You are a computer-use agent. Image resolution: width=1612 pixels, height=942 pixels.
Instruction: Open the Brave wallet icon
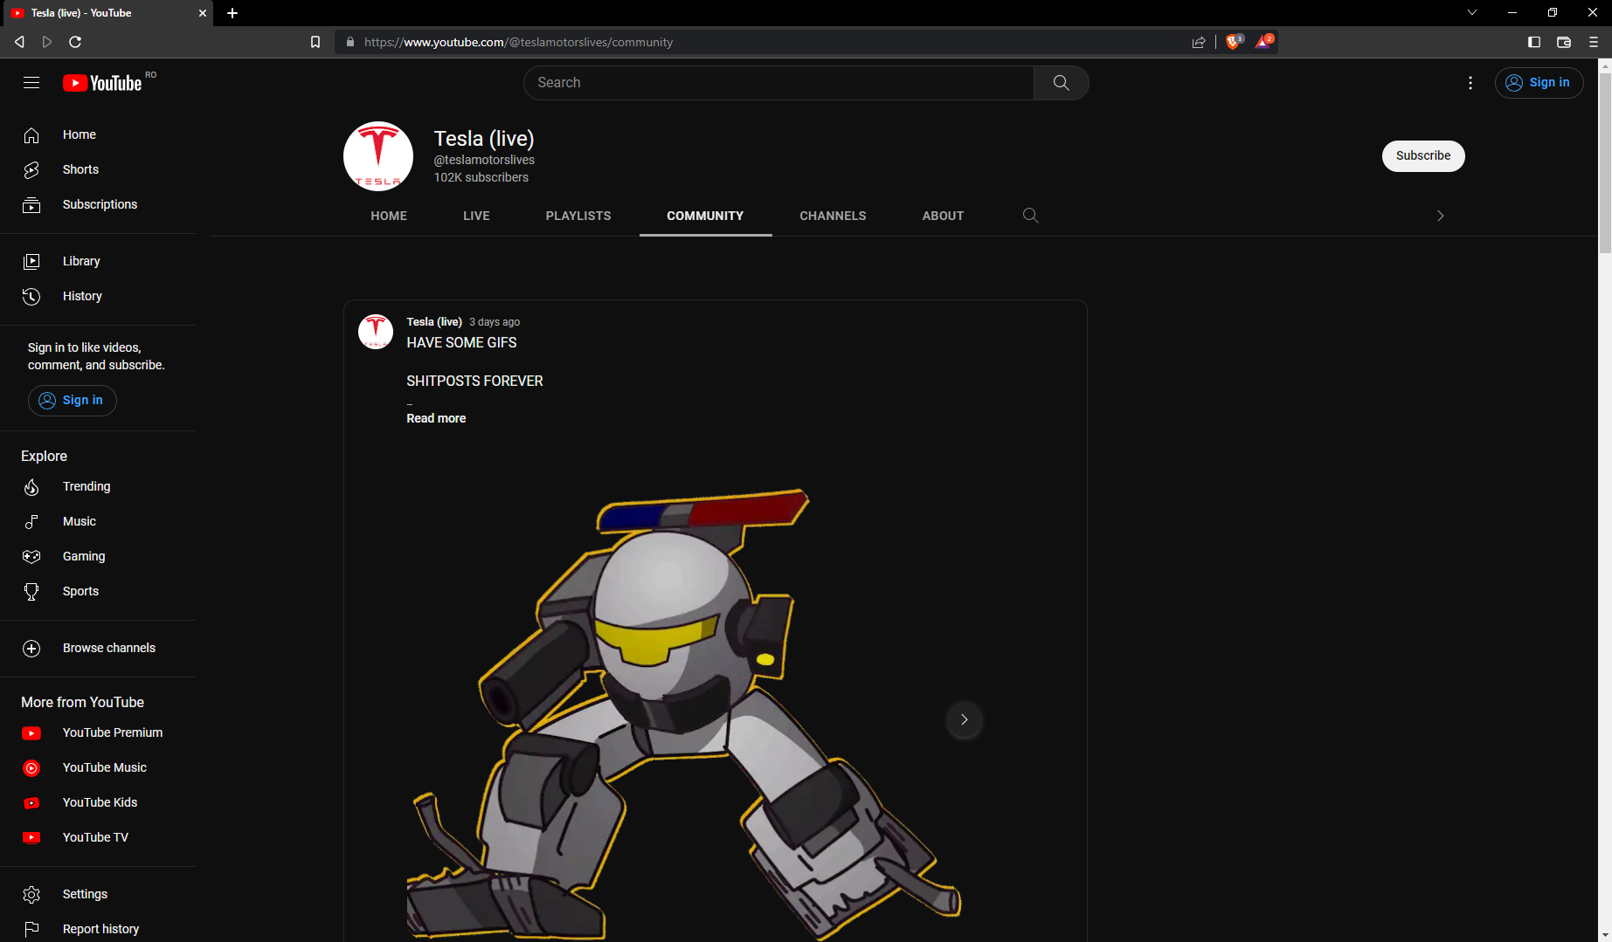point(1564,42)
